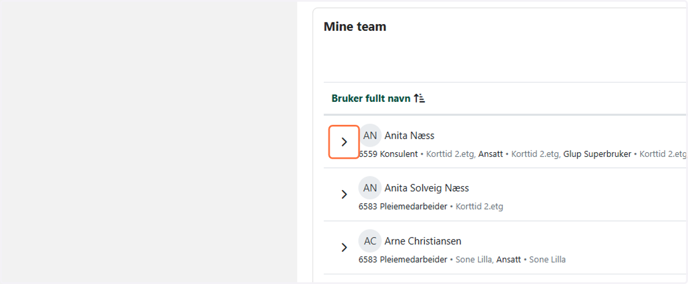Open the user name Anita Næss
This screenshot has height=284, width=688.
409,136
